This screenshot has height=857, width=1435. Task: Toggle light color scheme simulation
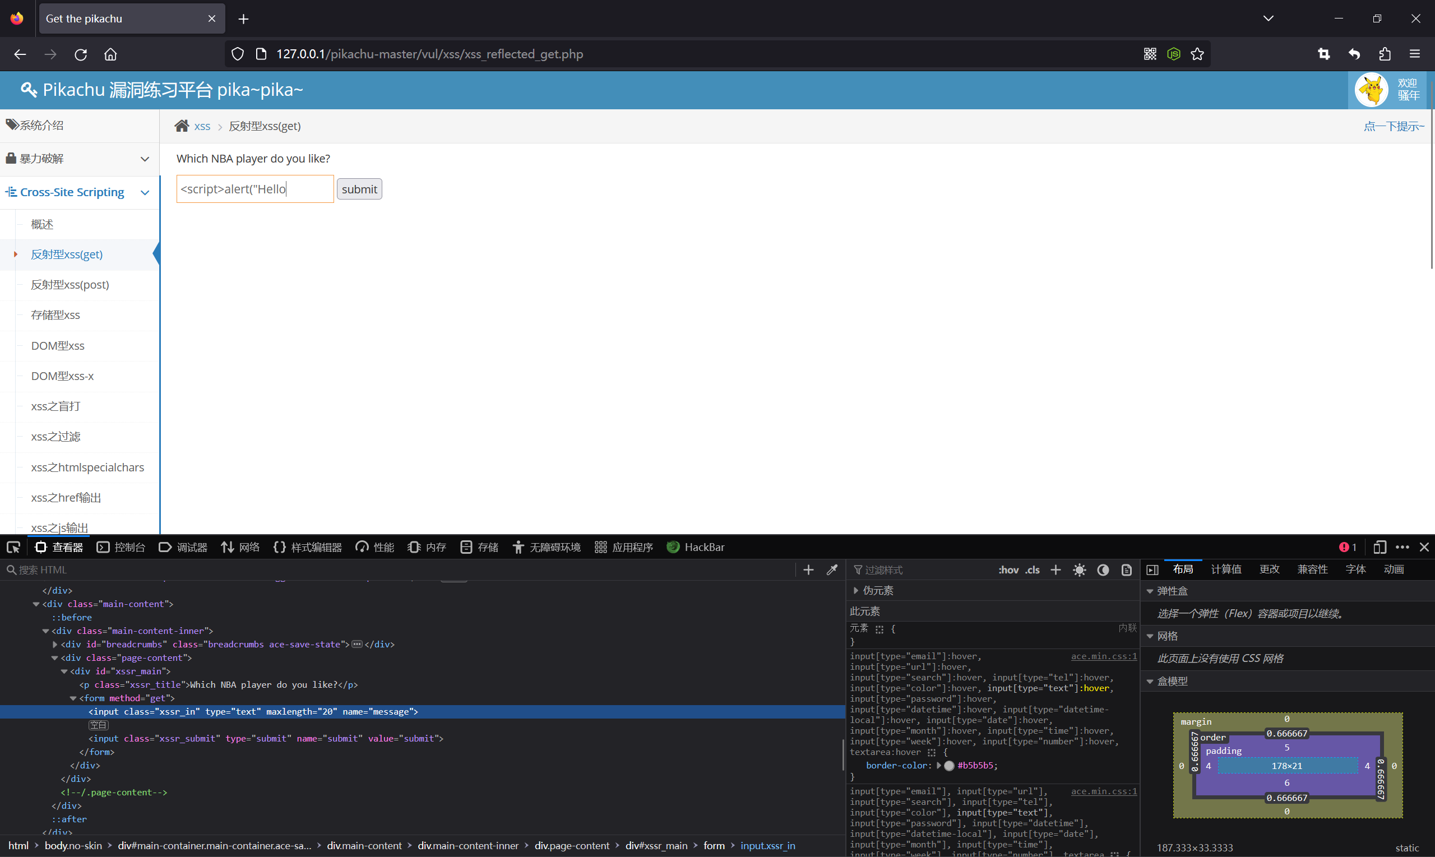(1079, 570)
